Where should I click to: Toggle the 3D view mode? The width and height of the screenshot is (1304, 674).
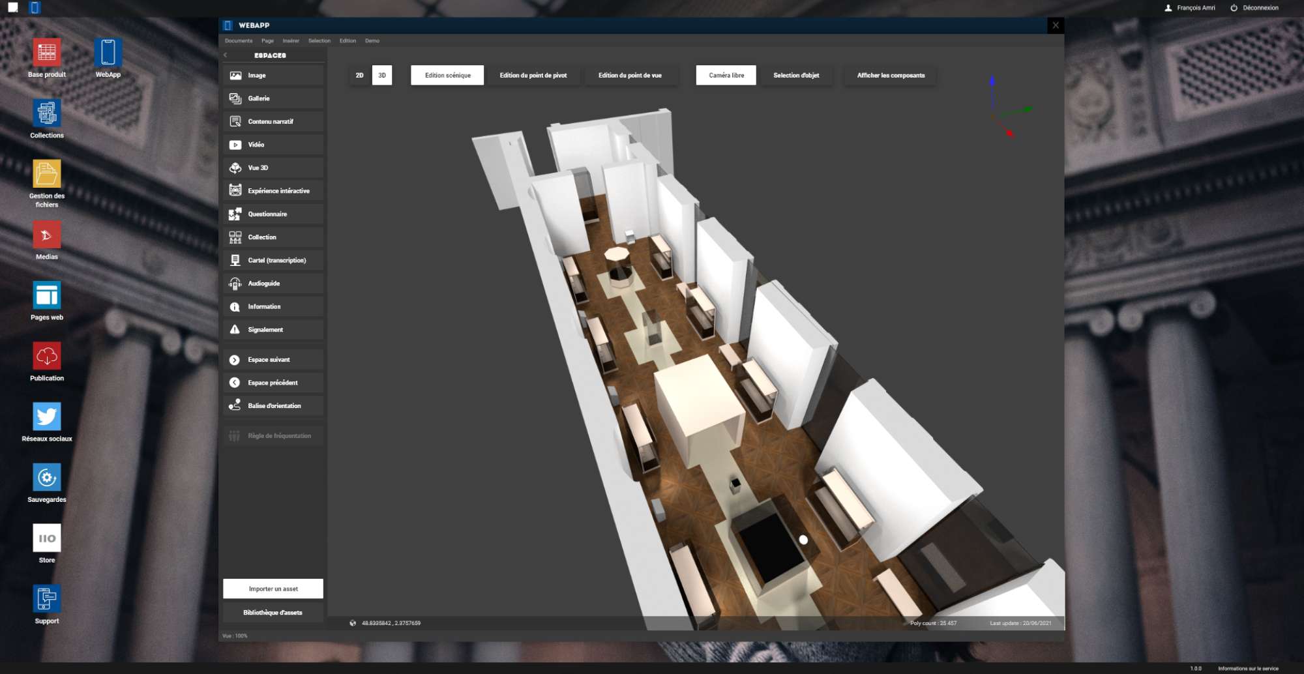[x=382, y=76]
